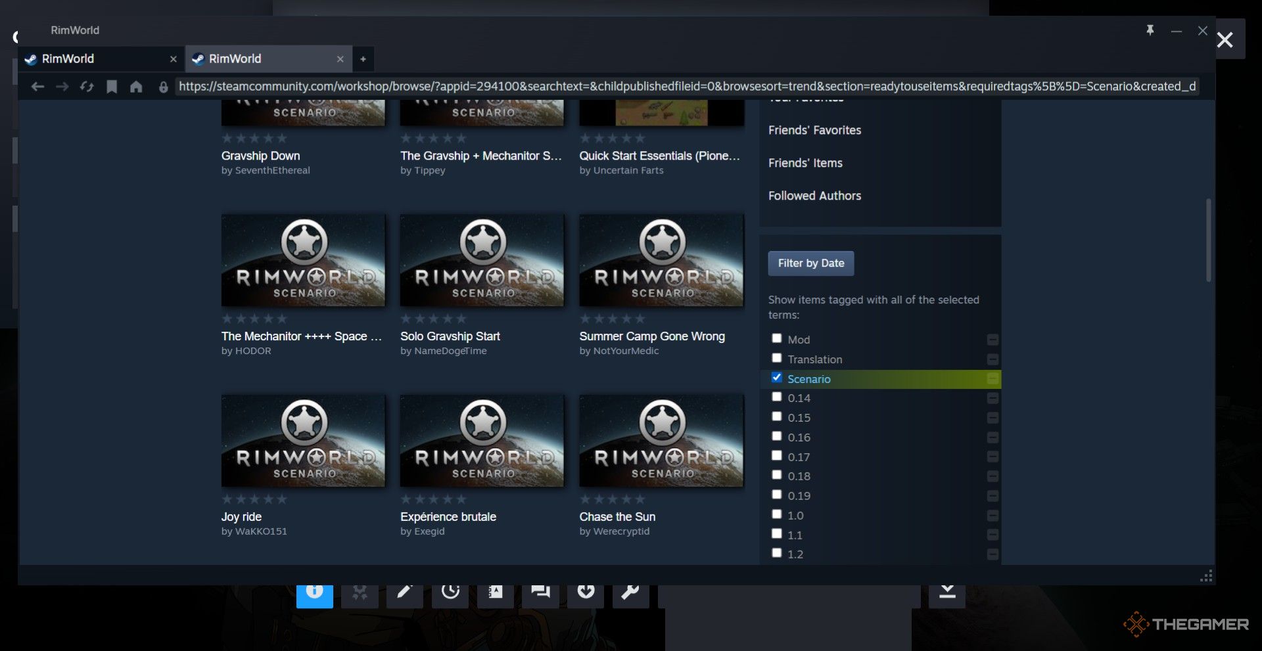
Task: Open the Filter by Date dropdown
Action: pyautogui.click(x=810, y=263)
